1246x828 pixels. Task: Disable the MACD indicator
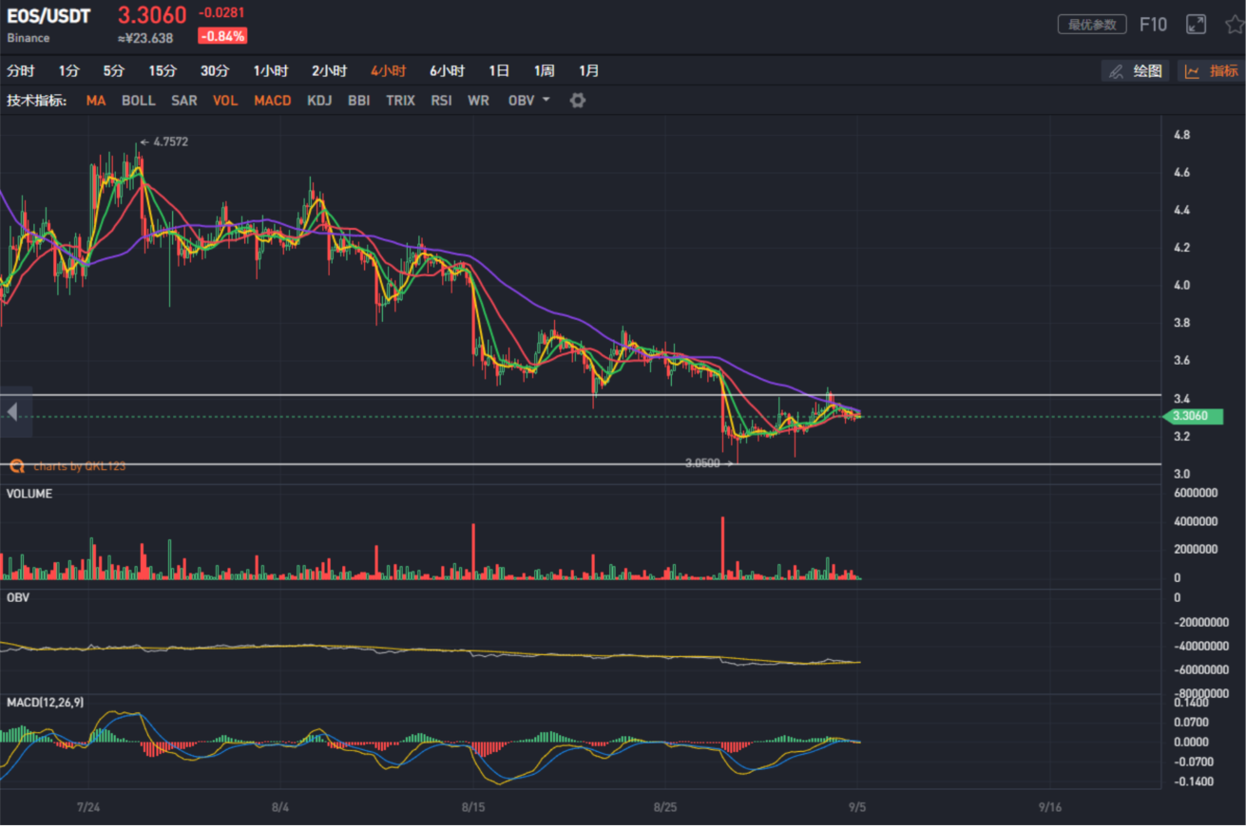(273, 100)
